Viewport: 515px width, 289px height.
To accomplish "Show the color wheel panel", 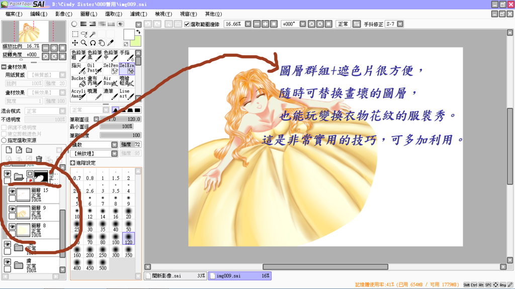I will [x=74, y=24].
